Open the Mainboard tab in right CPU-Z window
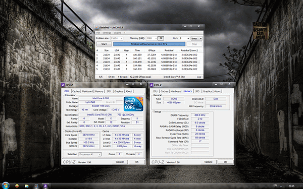 (176, 91)
